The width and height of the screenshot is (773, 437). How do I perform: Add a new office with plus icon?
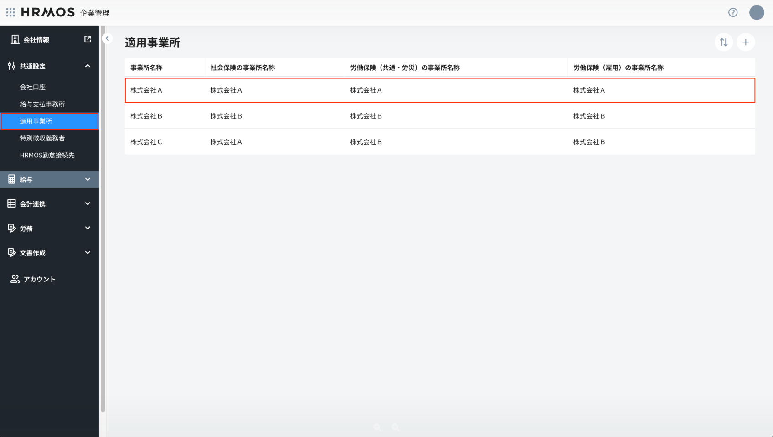pos(746,42)
